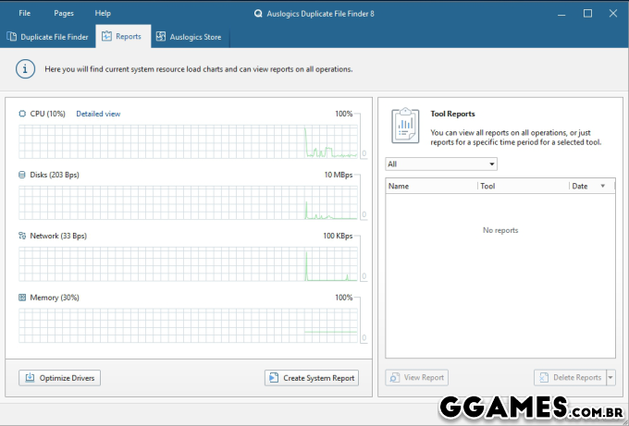Image resolution: width=629 pixels, height=426 pixels.
Task: Click the Auslogics Store tab icon
Action: [161, 37]
